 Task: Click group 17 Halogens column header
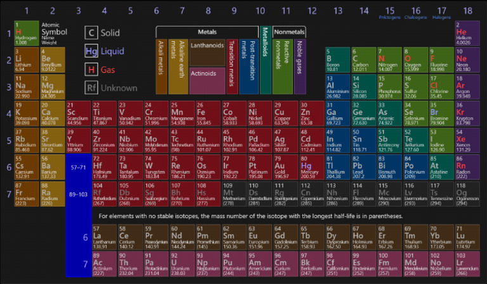pos(441,13)
